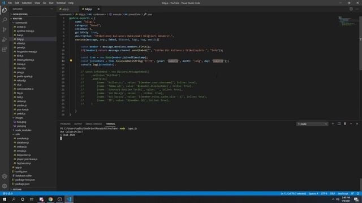Image resolution: width=362 pixels, height=203 pixels.
Task: Open Windows taskbar search
Action: (14, 199)
